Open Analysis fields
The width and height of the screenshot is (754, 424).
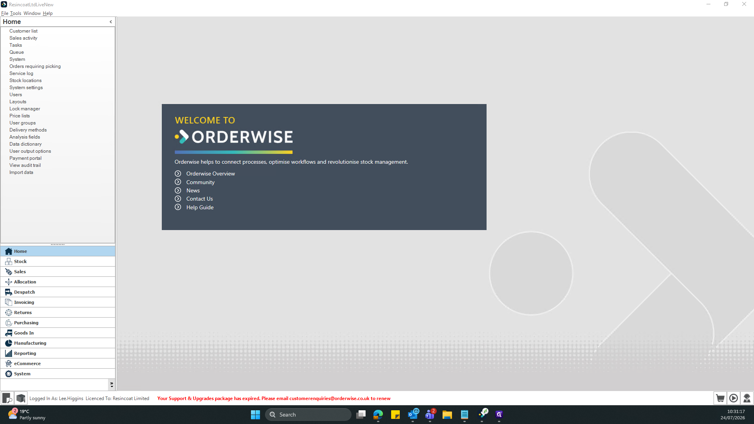[25, 137]
